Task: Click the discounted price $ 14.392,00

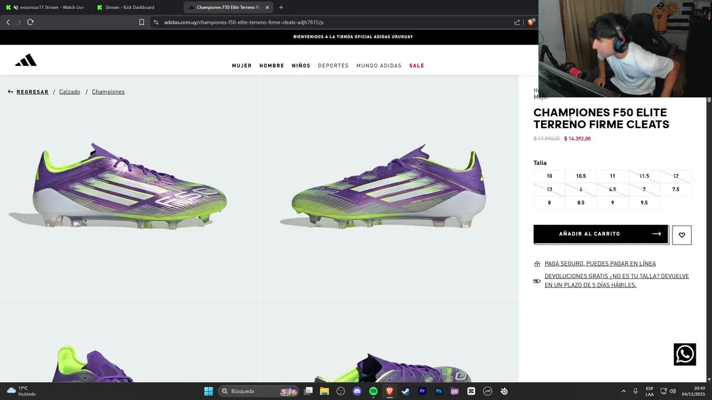Action: 577,139
